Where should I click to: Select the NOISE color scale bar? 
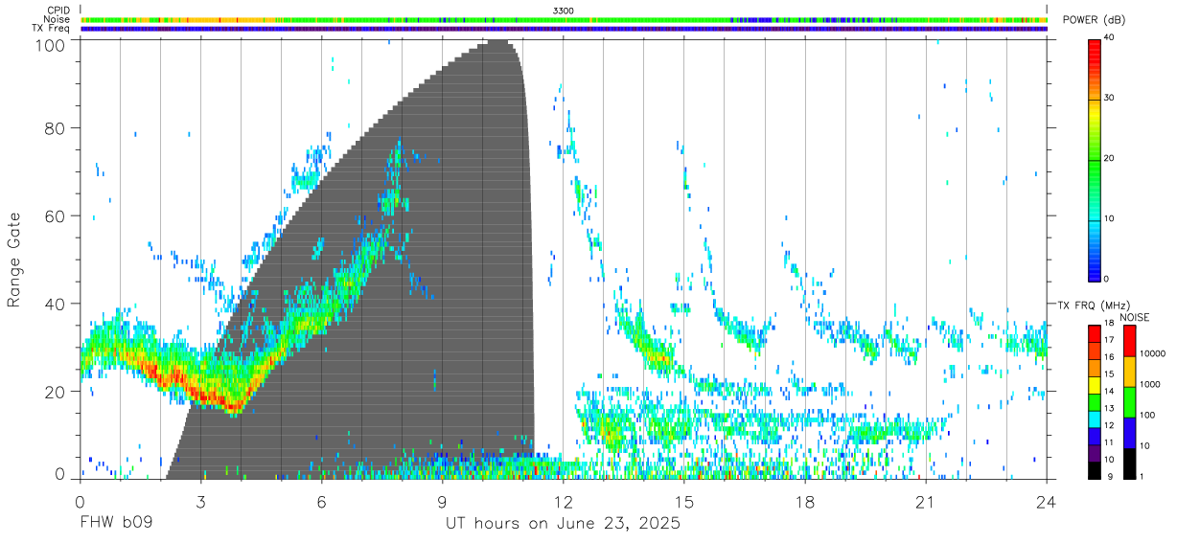click(1129, 402)
